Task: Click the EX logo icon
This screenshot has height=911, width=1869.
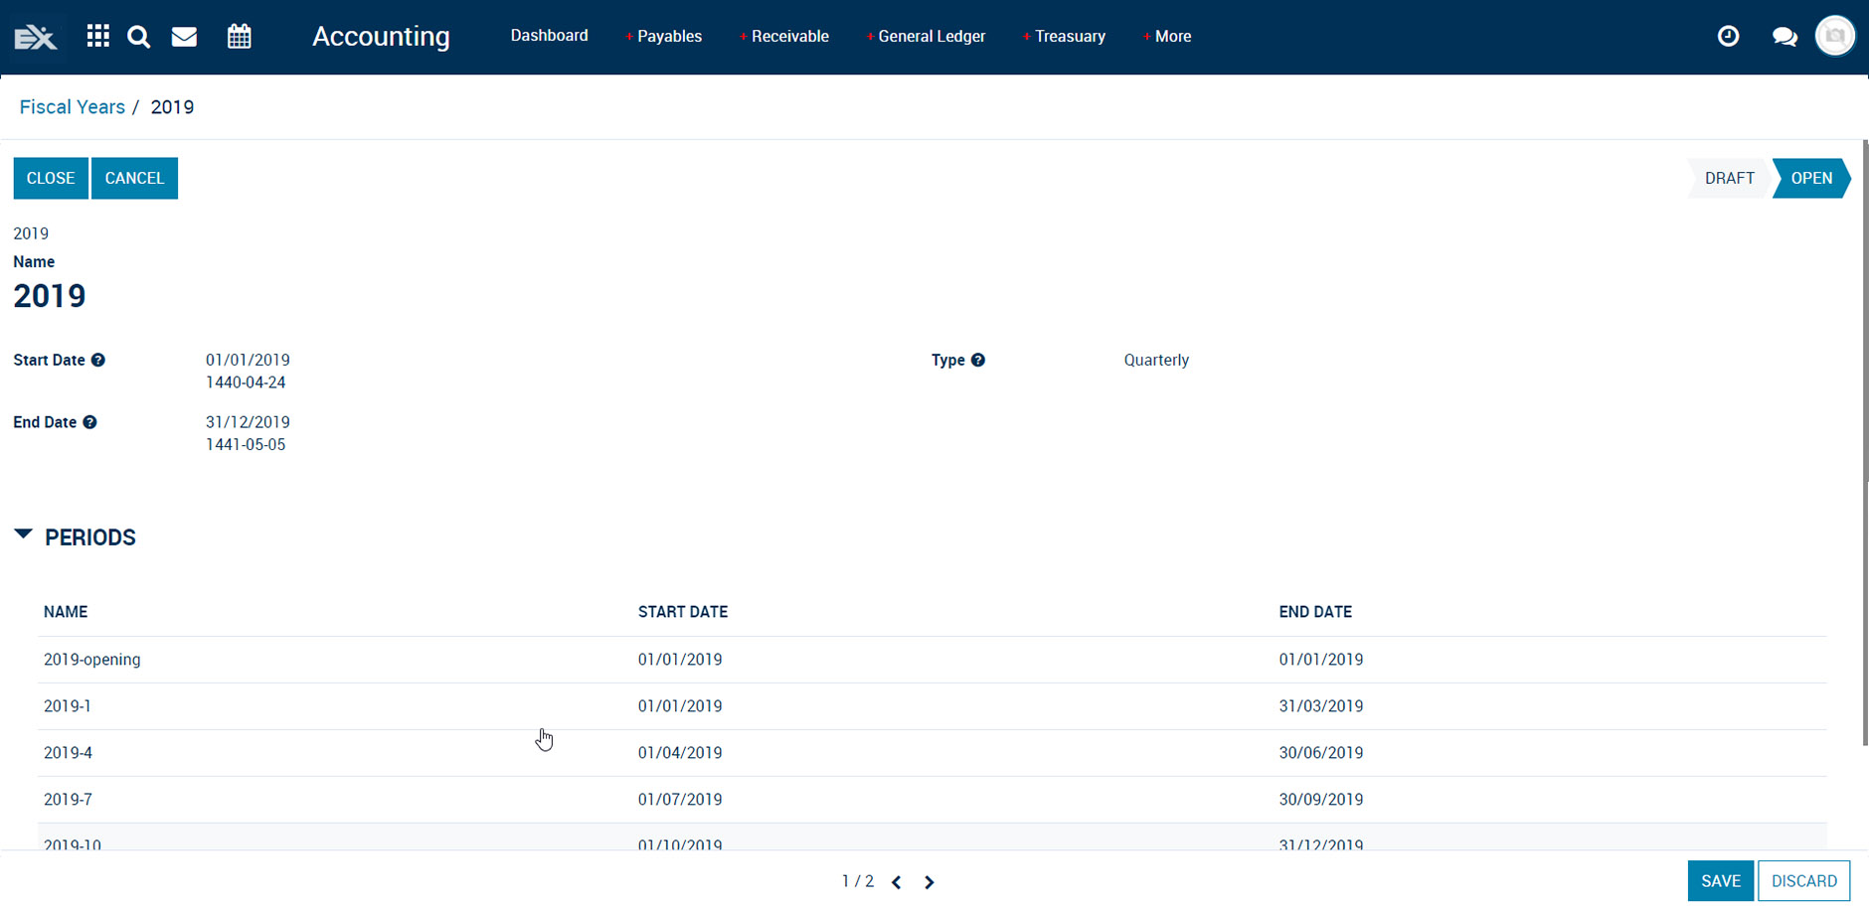Action: tap(36, 37)
